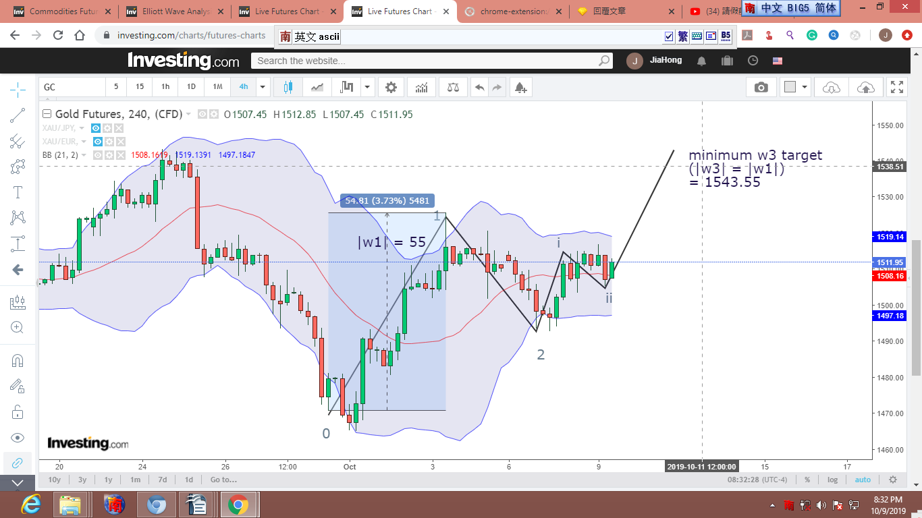Collapse the Gold Futures legend box
This screenshot has width=922, height=518.
pyautogui.click(x=47, y=114)
